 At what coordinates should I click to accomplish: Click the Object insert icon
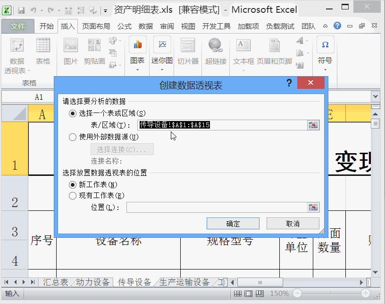point(300,65)
